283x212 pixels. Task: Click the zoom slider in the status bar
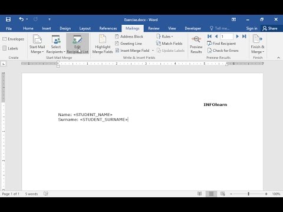[x=248, y=194]
